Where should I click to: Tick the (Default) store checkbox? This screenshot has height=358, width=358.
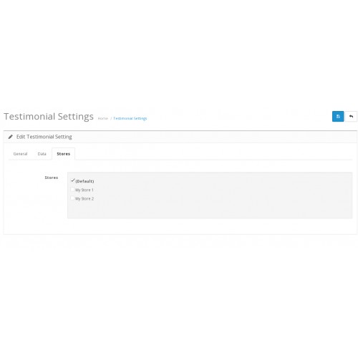click(72, 180)
